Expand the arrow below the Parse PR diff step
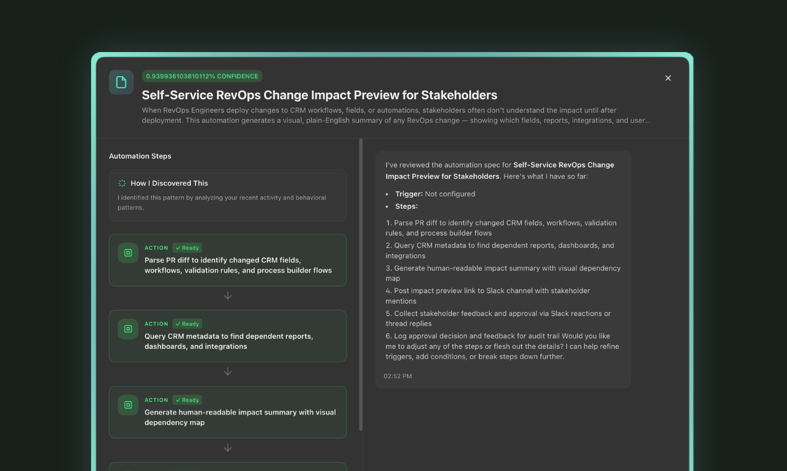 coord(227,296)
